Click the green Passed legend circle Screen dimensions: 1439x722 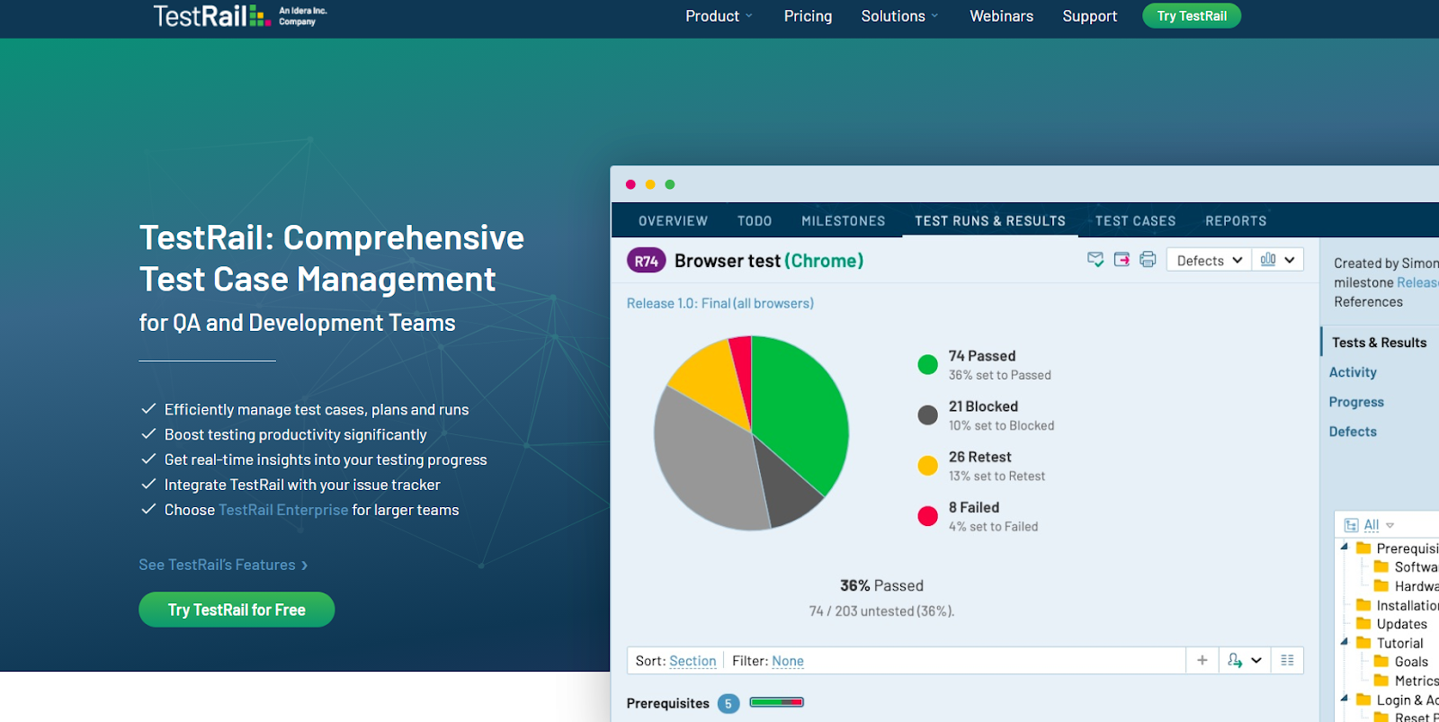coord(927,364)
